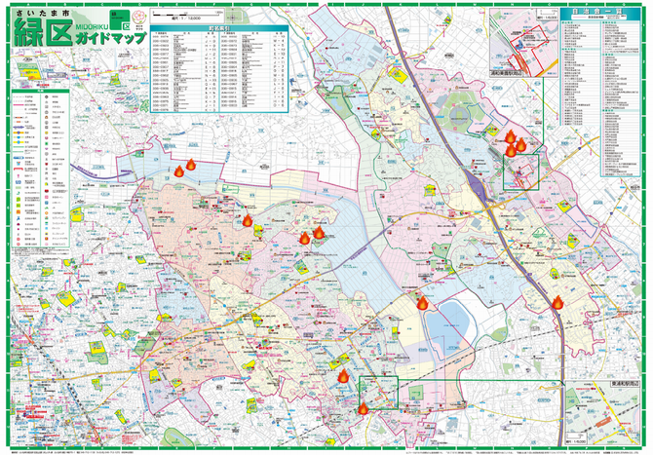
Task: Click the 浦和美園駅周辺 inset map
Action: click(523, 43)
